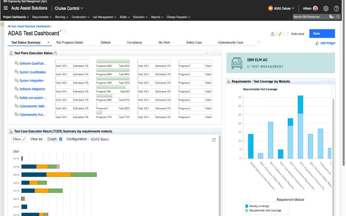Image resolution: width=346 pixels, height=216 pixels.
Task: Click the Search QM Resources field
Action: (311, 17)
